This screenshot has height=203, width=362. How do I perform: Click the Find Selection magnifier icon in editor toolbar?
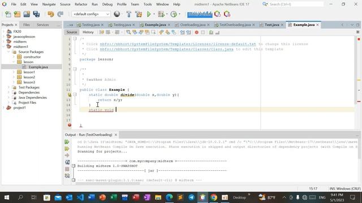click(128, 33)
